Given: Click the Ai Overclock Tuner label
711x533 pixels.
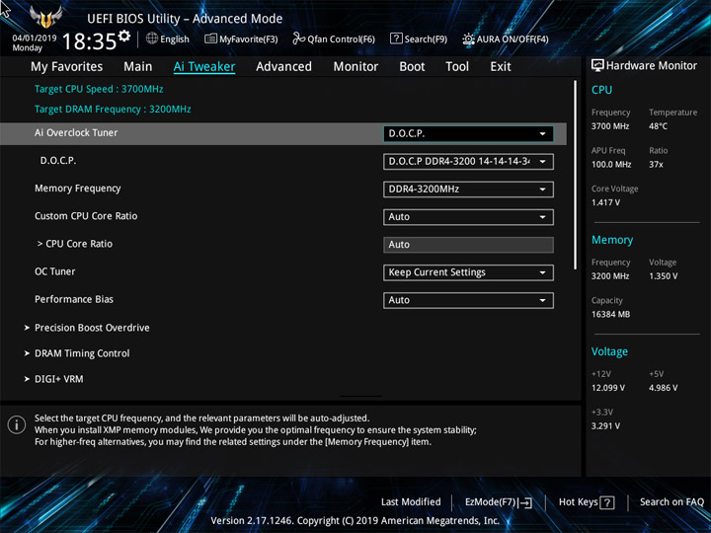Looking at the screenshot, I should (76, 133).
